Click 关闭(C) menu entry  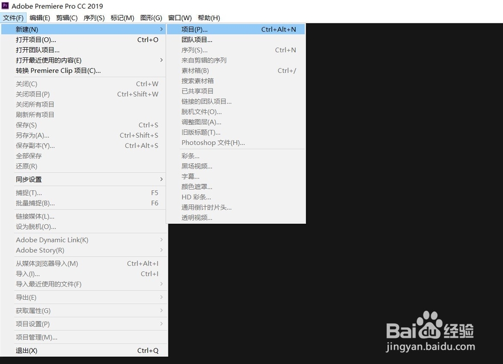pyautogui.click(x=83, y=84)
